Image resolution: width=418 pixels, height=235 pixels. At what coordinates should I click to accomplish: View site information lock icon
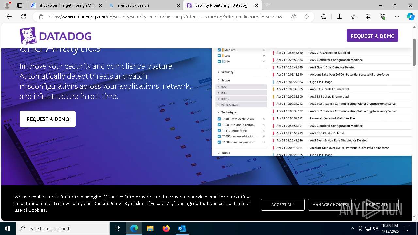coord(41,17)
